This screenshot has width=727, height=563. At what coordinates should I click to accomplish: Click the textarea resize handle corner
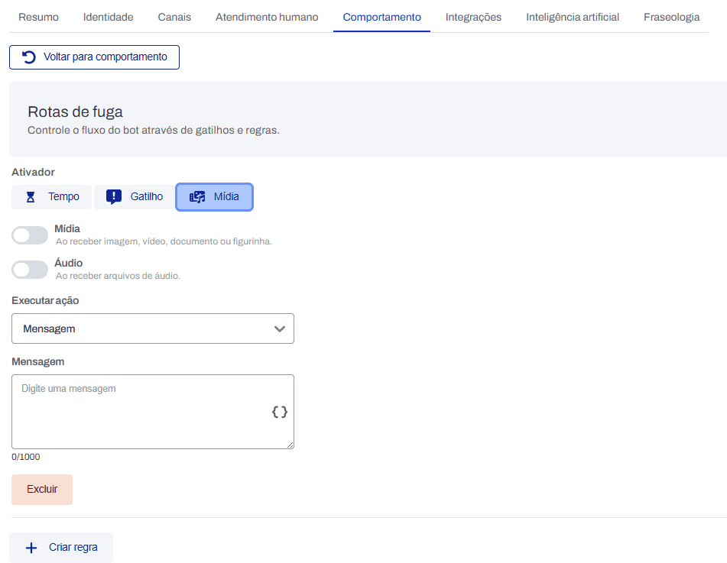[290, 445]
